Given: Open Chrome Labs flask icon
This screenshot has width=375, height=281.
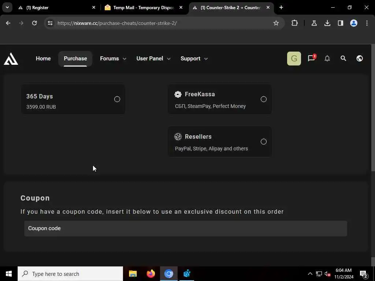Looking at the screenshot, I should coord(314,23).
